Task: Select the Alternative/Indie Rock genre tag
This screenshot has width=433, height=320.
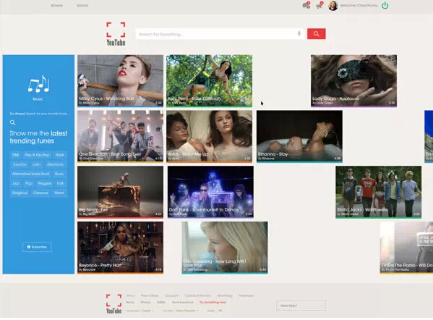Action: (30, 174)
